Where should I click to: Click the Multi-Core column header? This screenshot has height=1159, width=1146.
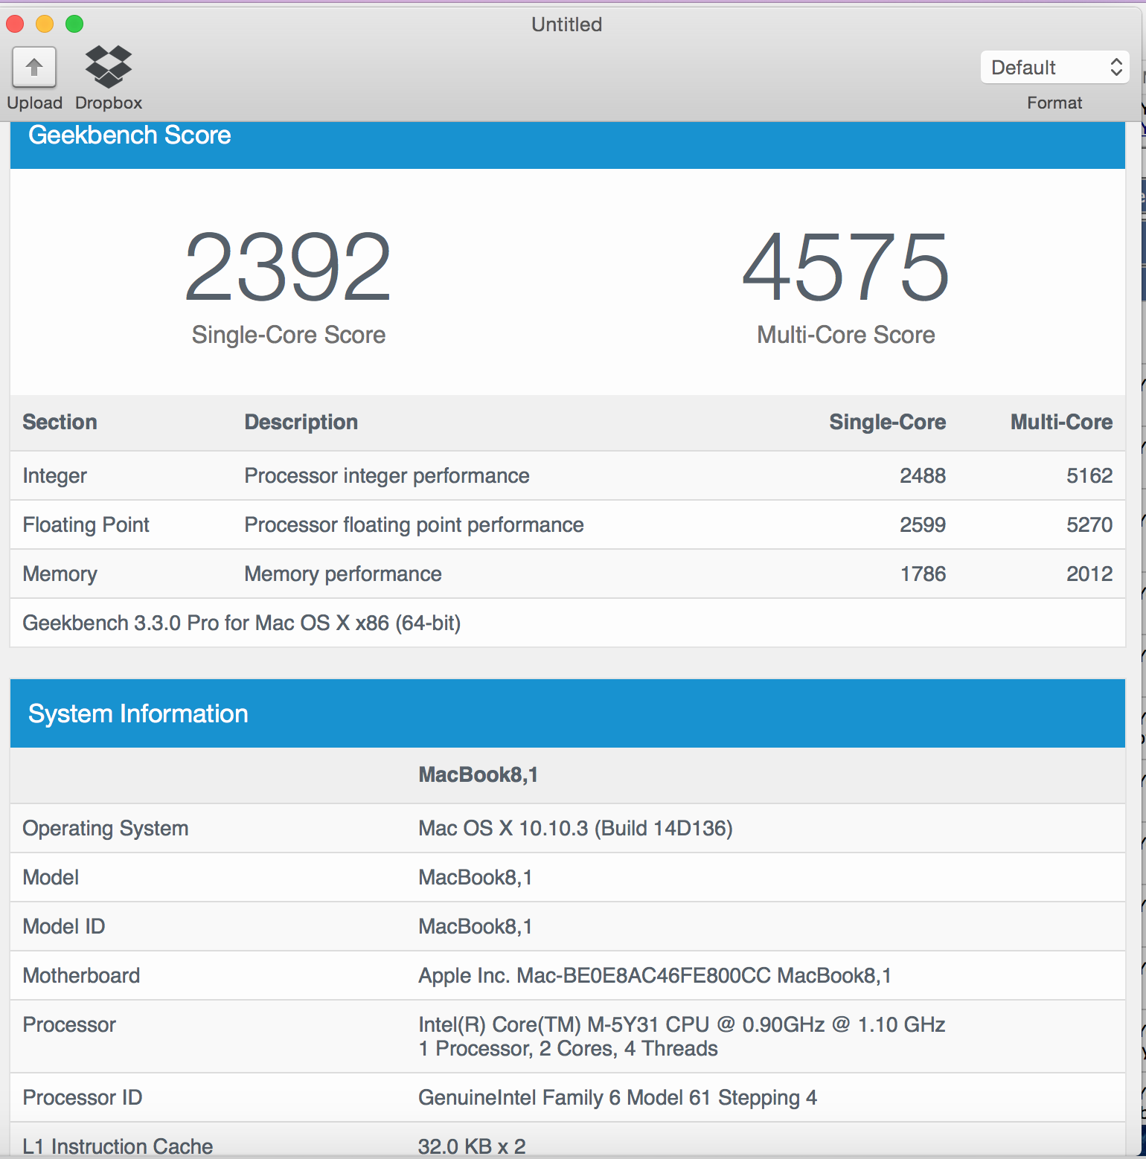pos(1062,422)
